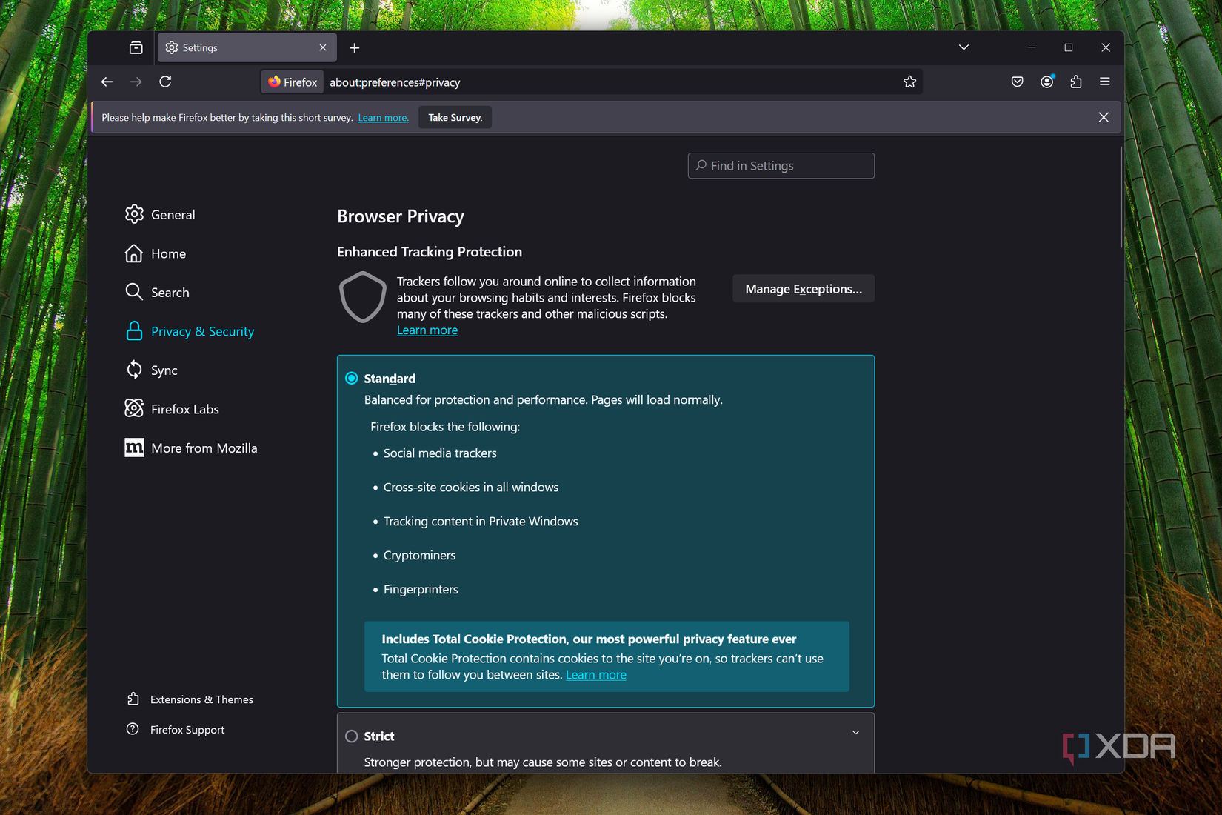
Task: Open Firefox Support link
Action: pyautogui.click(x=176, y=730)
